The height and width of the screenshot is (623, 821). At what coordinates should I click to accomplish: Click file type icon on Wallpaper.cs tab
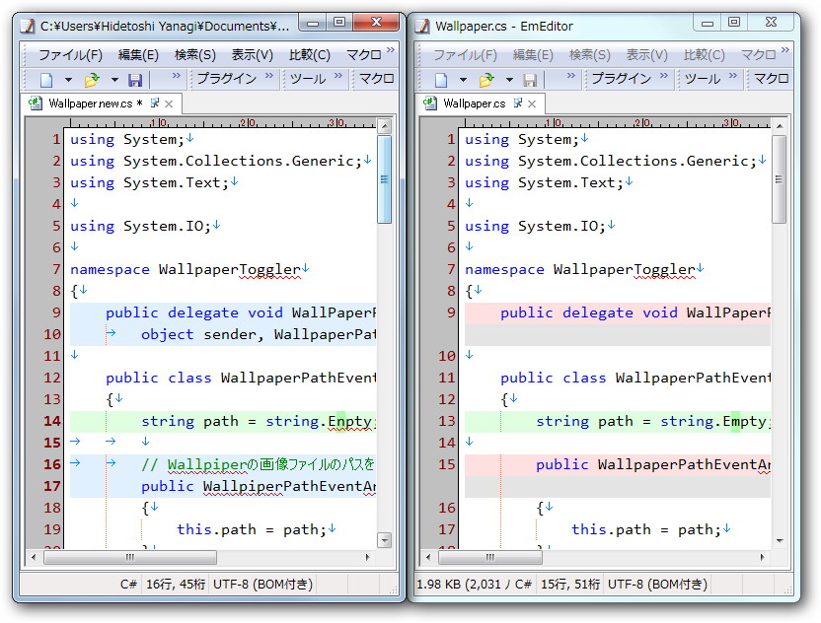point(430,104)
